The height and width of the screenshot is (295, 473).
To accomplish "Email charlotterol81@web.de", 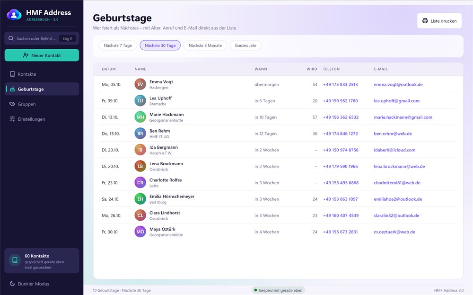I will pos(397,183).
